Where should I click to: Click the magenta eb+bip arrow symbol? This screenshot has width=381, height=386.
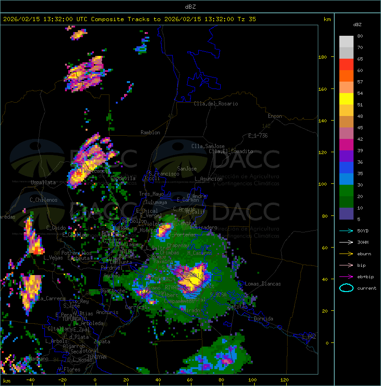(x=346, y=277)
